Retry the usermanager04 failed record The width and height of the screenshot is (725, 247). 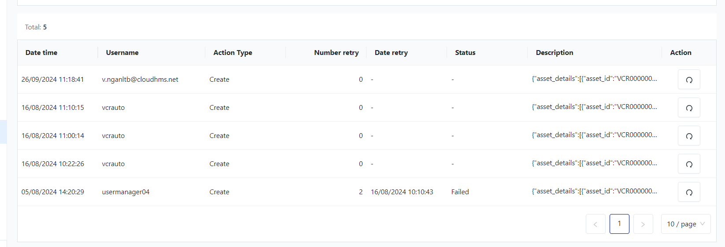[689, 192]
